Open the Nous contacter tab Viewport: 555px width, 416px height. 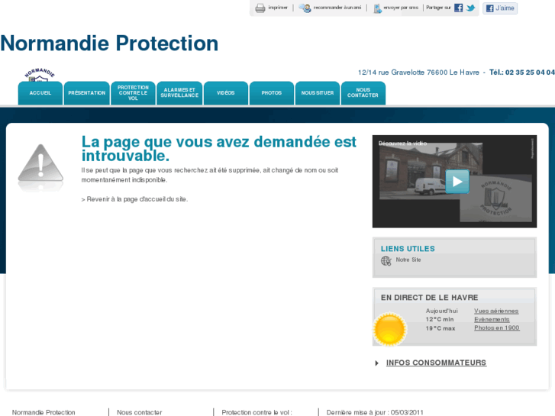click(363, 93)
